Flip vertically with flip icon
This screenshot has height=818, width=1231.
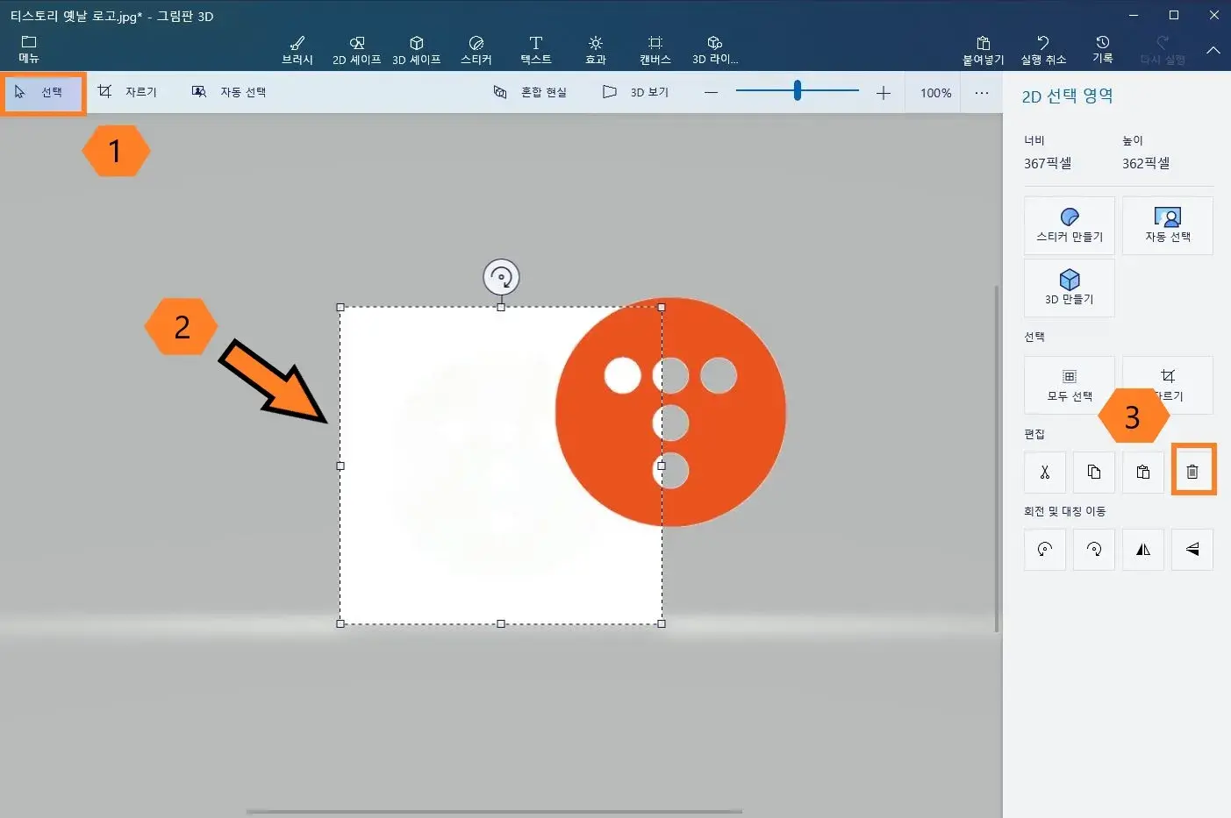click(x=1192, y=550)
